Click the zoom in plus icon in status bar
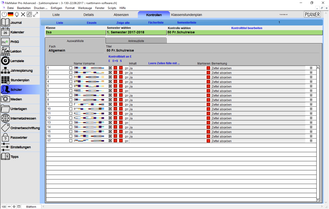Image resolution: width=329 pixels, height=209 pixels. [x=14, y=206]
